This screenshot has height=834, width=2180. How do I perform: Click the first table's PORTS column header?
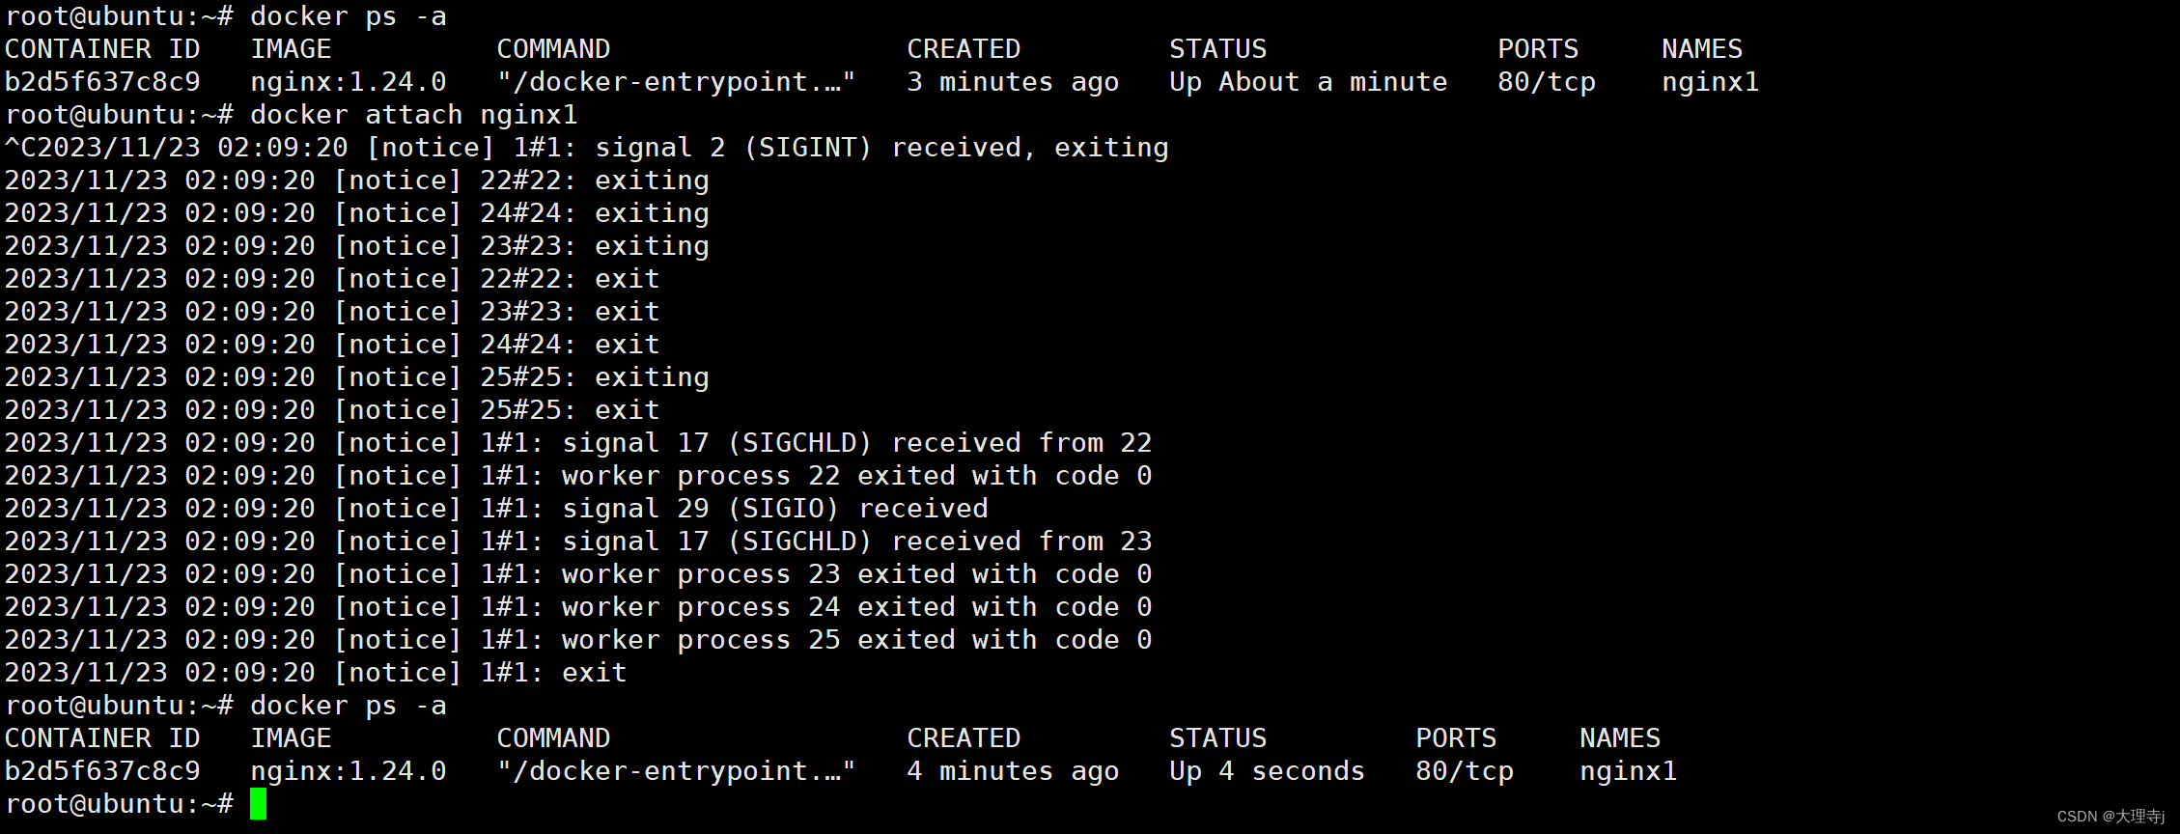point(1538,49)
